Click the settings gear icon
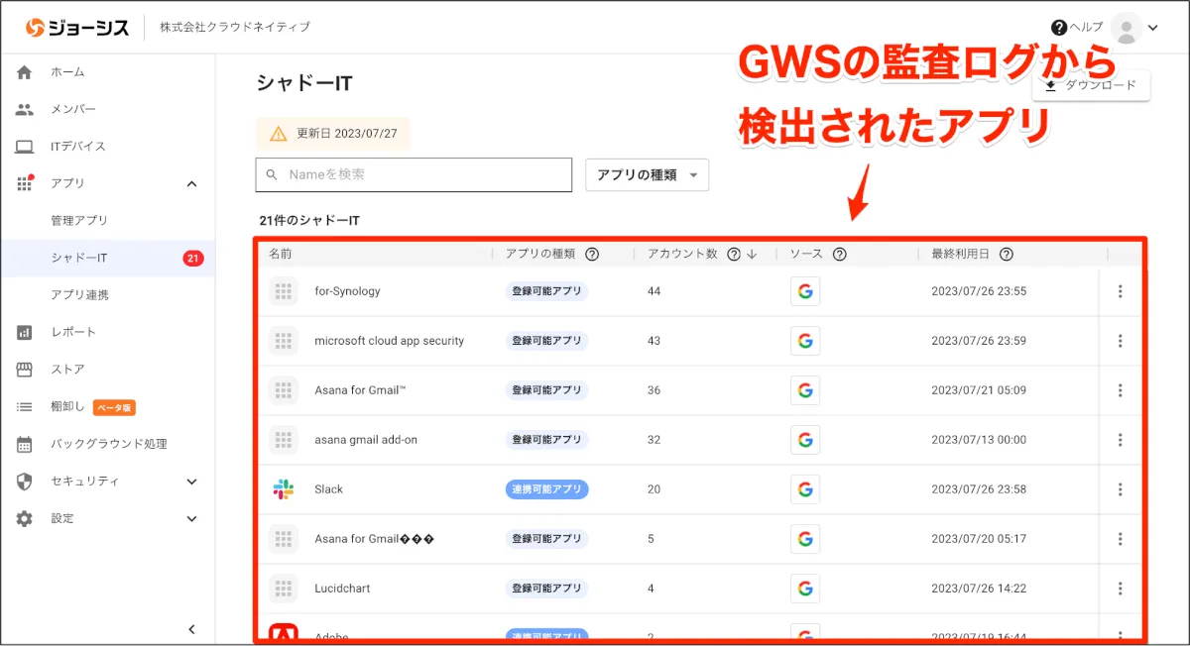Viewport: 1190px width, 646px height. coord(25,518)
